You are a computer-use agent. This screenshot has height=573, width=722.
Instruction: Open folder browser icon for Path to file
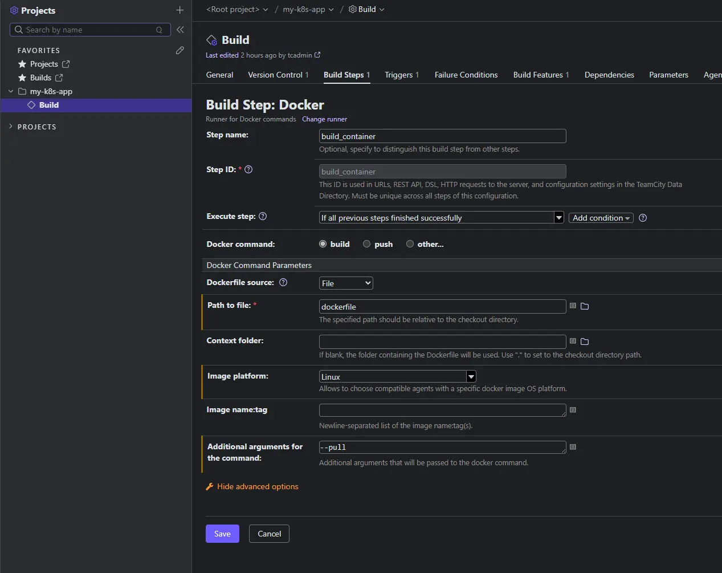[x=585, y=306]
